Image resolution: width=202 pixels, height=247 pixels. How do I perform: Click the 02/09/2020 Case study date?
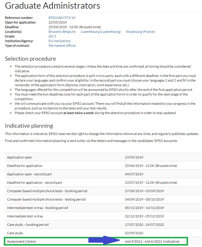(134, 233)
